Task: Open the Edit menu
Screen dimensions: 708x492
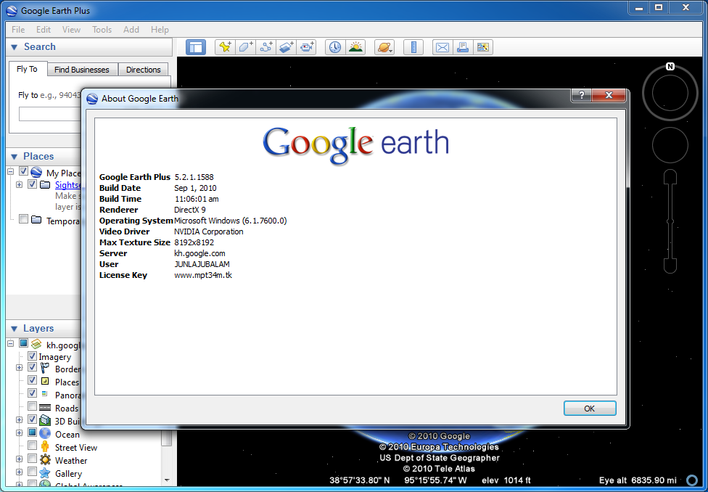Action: [x=44, y=29]
